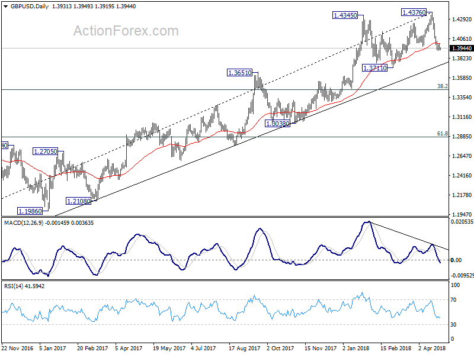Click the 1.43760 high price label
The image size is (474, 355).
(x=414, y=12)
